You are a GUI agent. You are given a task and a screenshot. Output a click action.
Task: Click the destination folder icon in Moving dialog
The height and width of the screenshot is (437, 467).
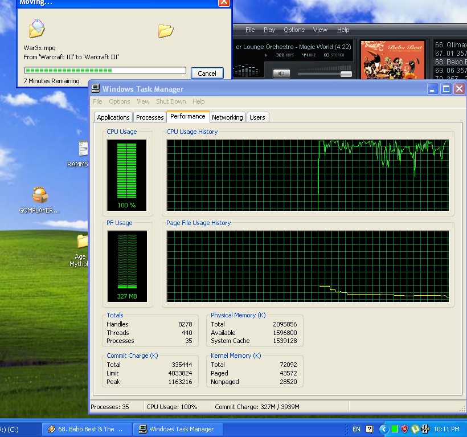(166, 31)
